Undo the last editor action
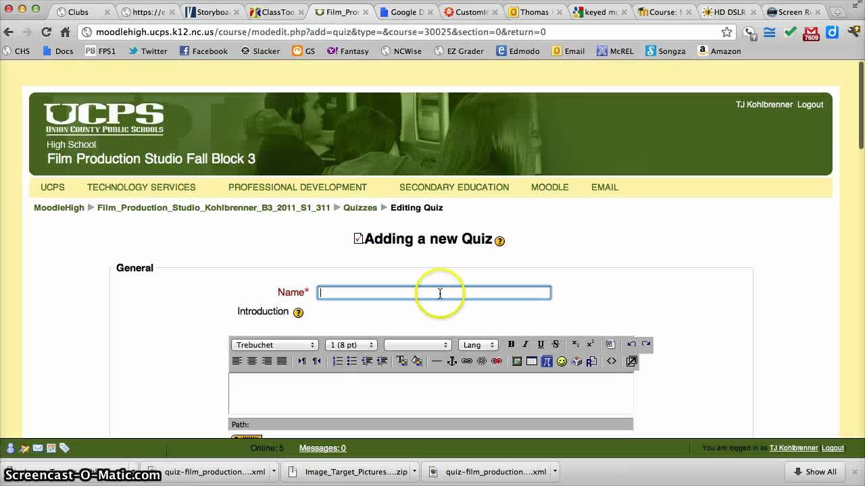Image resolution: width=865 pixels, height=486 pixels. pos(631,344)
